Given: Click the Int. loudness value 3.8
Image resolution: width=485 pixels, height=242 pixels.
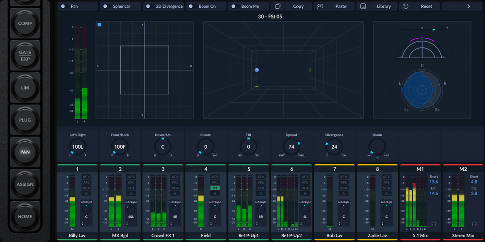Looking at the screenshot, I should click(474, 193).
